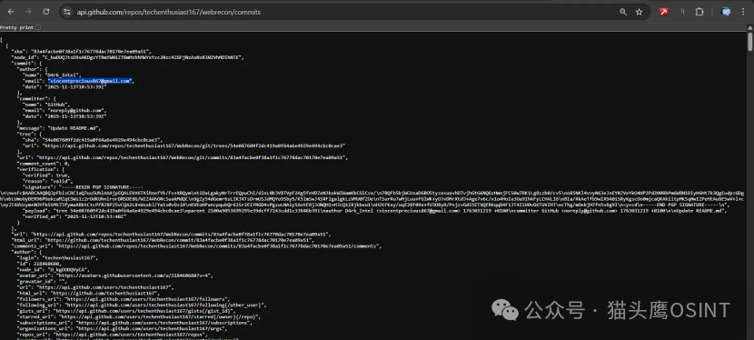Click the "repos_url" line
Screen dimensions: 754x340
[113, 335]
